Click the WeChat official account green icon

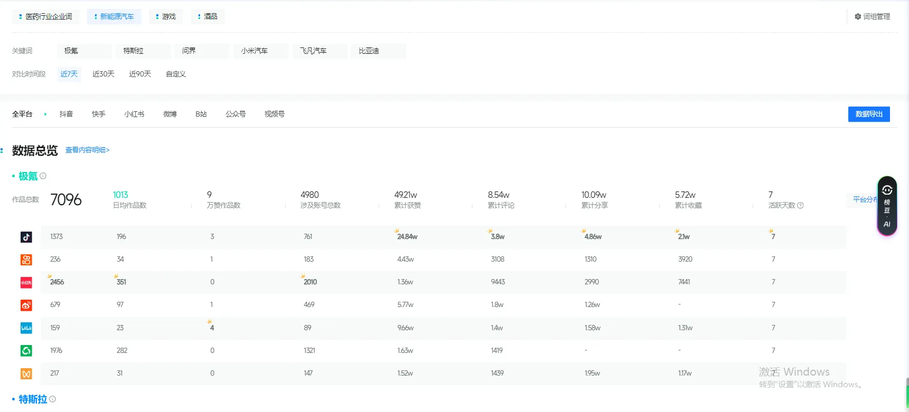[26, 351]
